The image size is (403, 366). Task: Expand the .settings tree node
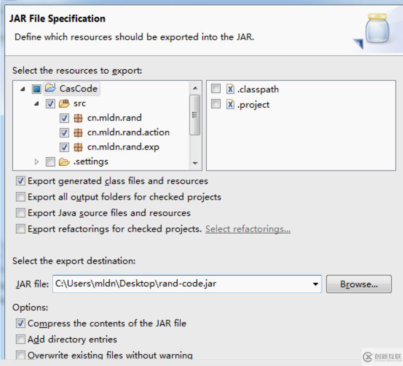(x=37, y=162)
